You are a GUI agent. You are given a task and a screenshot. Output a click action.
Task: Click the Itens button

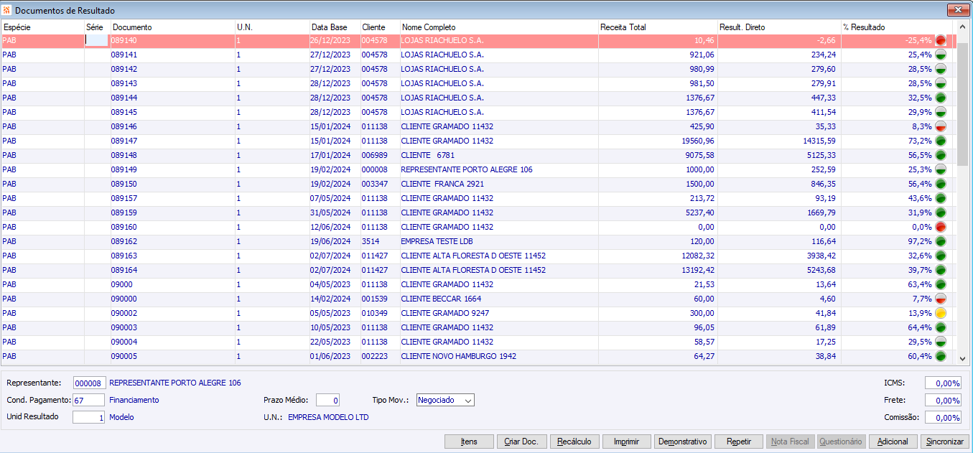[x=470, y=442]
